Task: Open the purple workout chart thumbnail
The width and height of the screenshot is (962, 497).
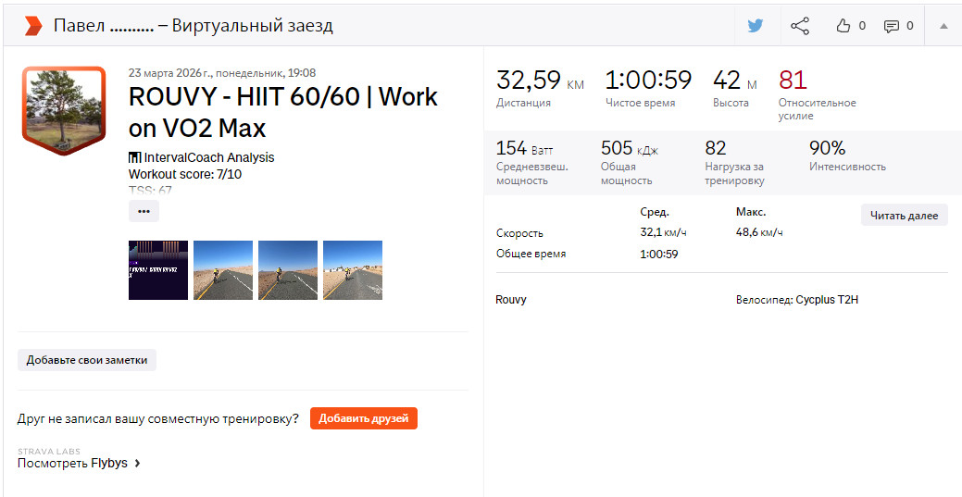Action: (158, 270)
